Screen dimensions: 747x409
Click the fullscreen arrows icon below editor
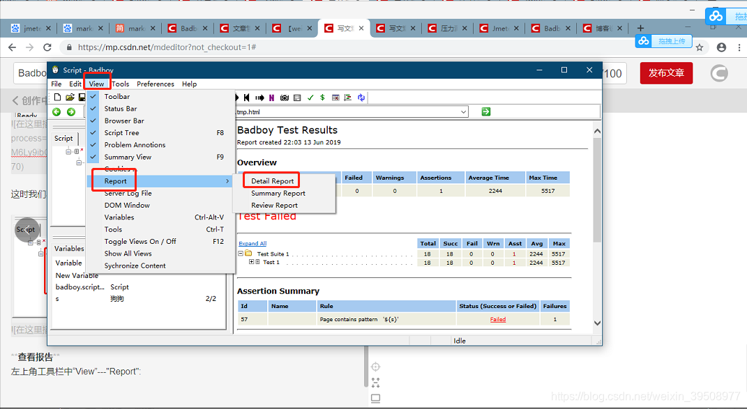375,383
